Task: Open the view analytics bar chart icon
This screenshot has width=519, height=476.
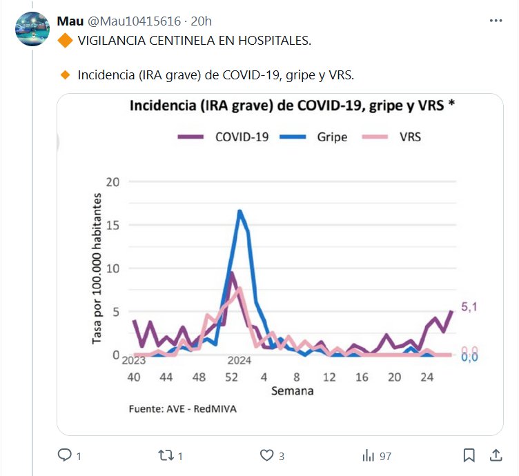Action: click(x=368, y=455)
